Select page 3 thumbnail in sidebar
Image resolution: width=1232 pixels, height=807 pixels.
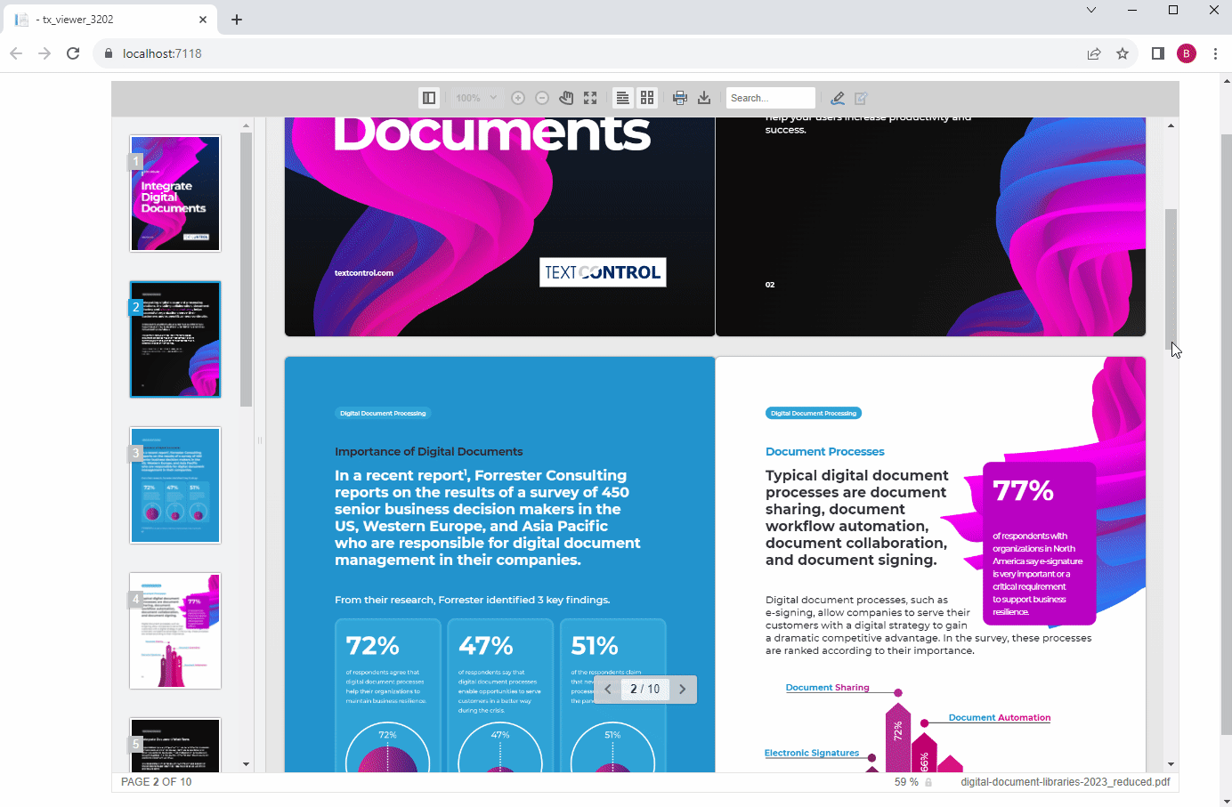pyautogui.click(x=174, y=485)
